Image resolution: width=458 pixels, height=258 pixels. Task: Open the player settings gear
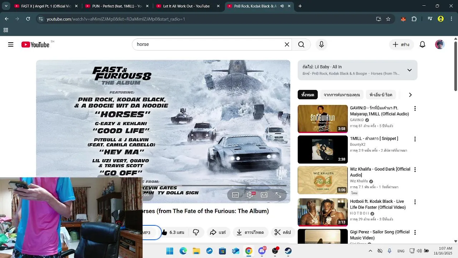coord(250,195)
